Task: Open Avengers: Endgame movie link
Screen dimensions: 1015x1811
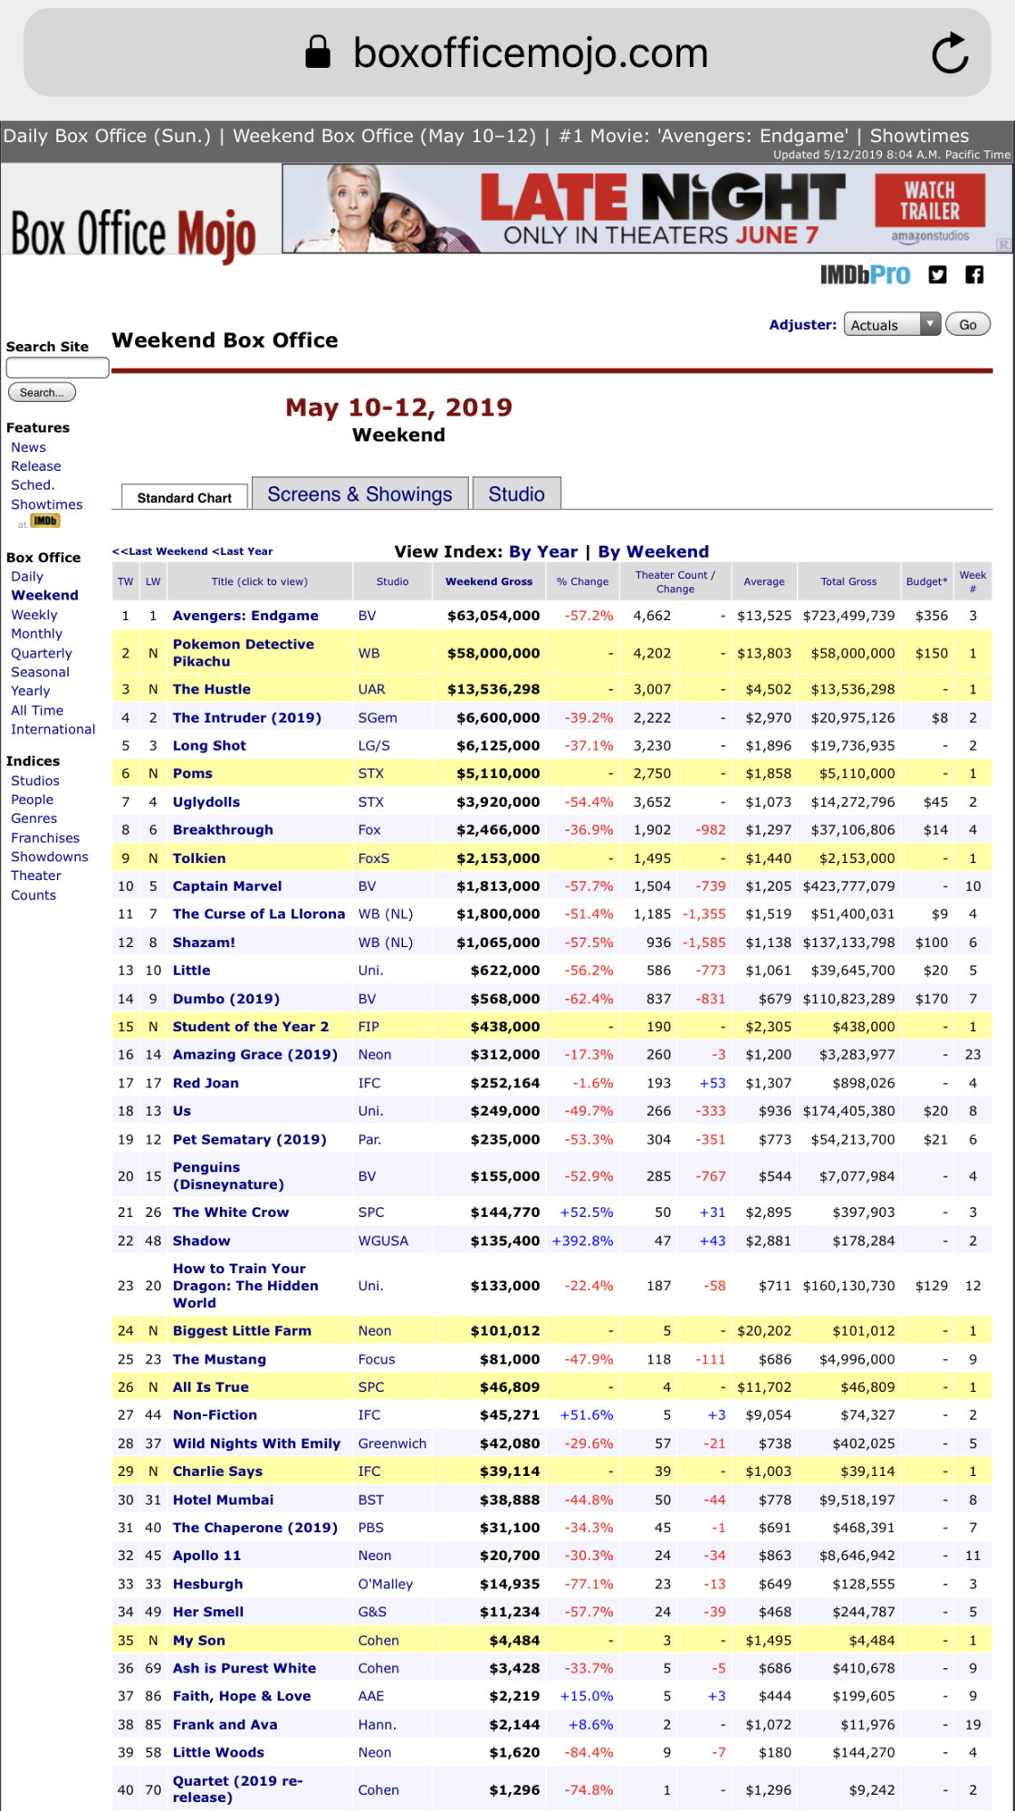Action: coord(245,616)
